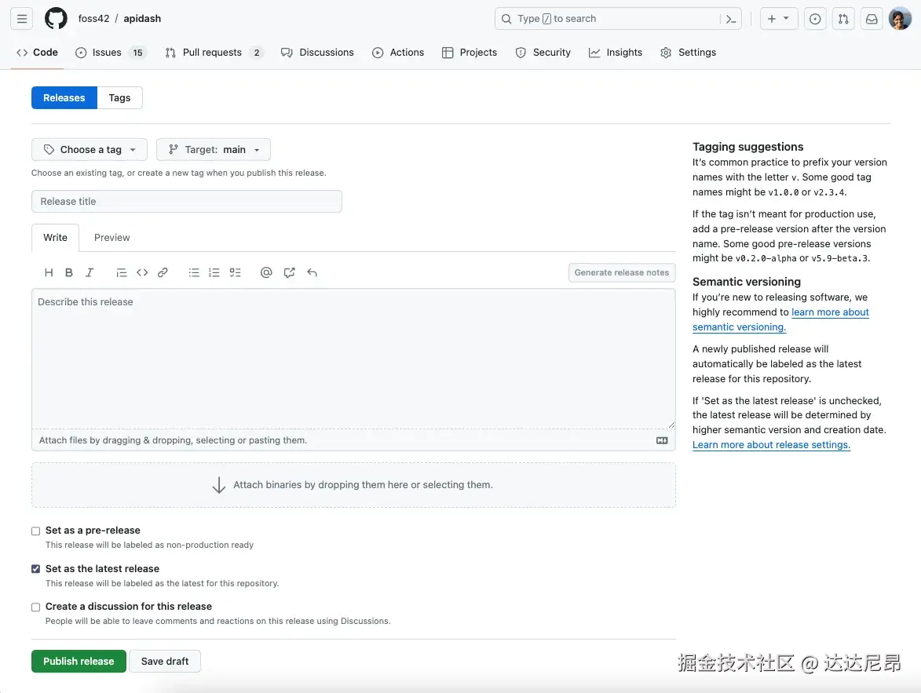
Task: Open the hamburger navigation menu
Action: (x=22, y=19)
